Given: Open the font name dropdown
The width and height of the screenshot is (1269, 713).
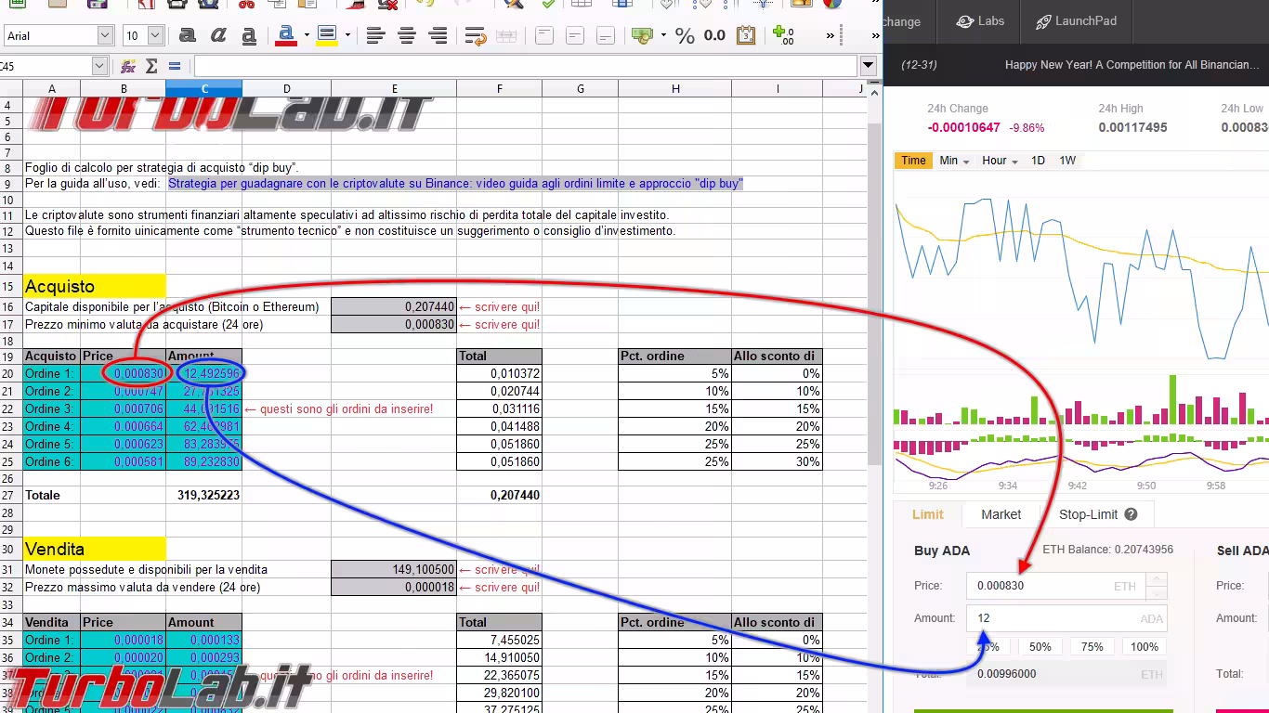Looking at the screenshot, I should click(105, 36).
